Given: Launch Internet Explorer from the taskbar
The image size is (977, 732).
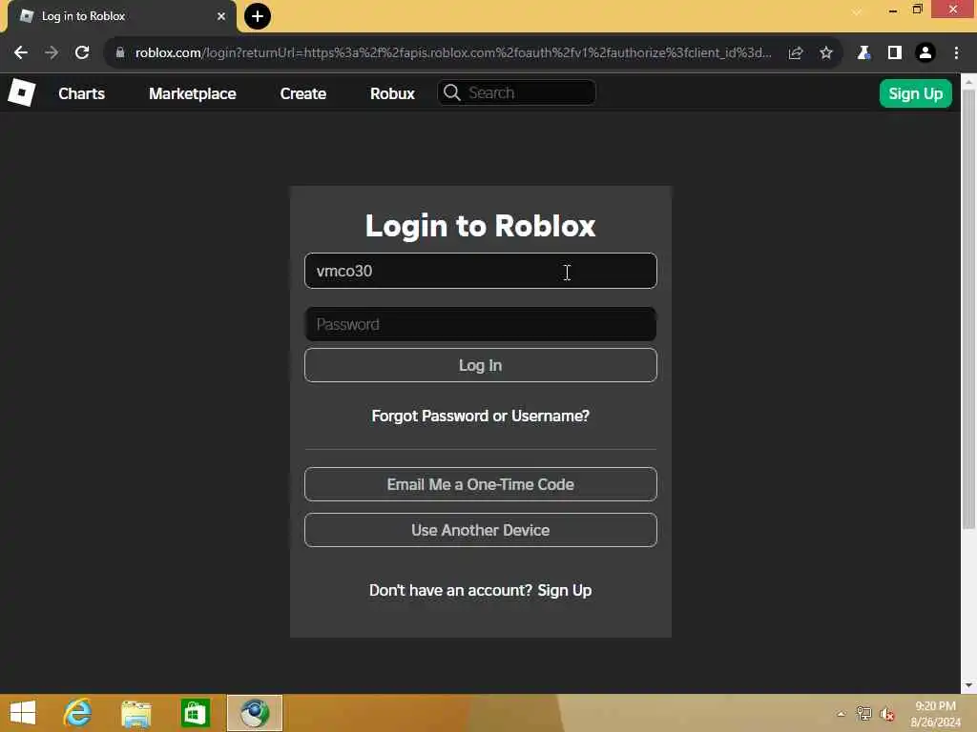Looking at the screenshot, I should point(78,713).
